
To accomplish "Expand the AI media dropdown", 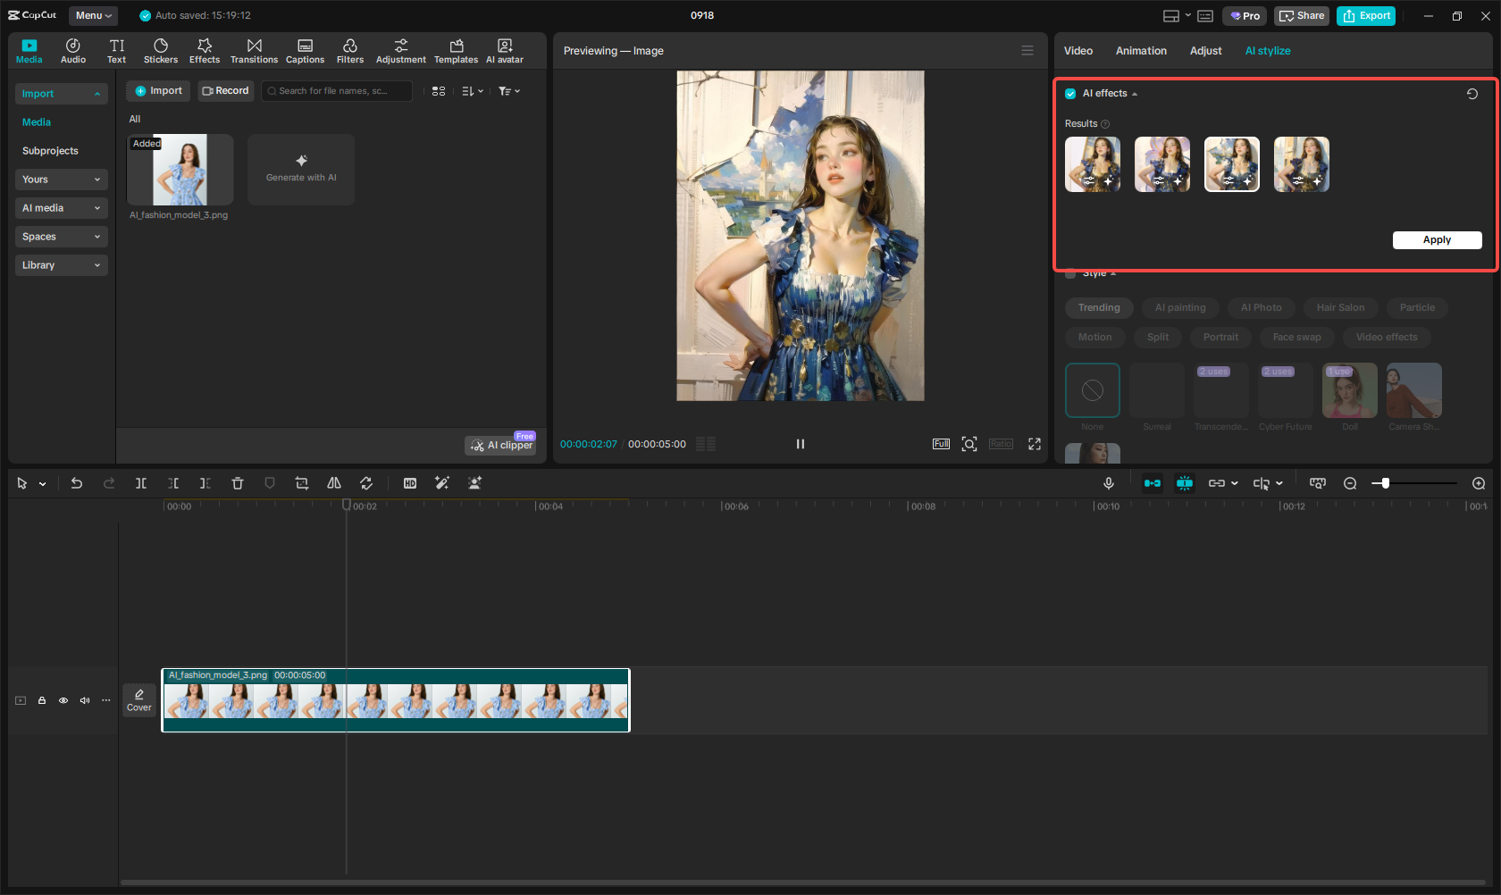I will pos(61,208).
